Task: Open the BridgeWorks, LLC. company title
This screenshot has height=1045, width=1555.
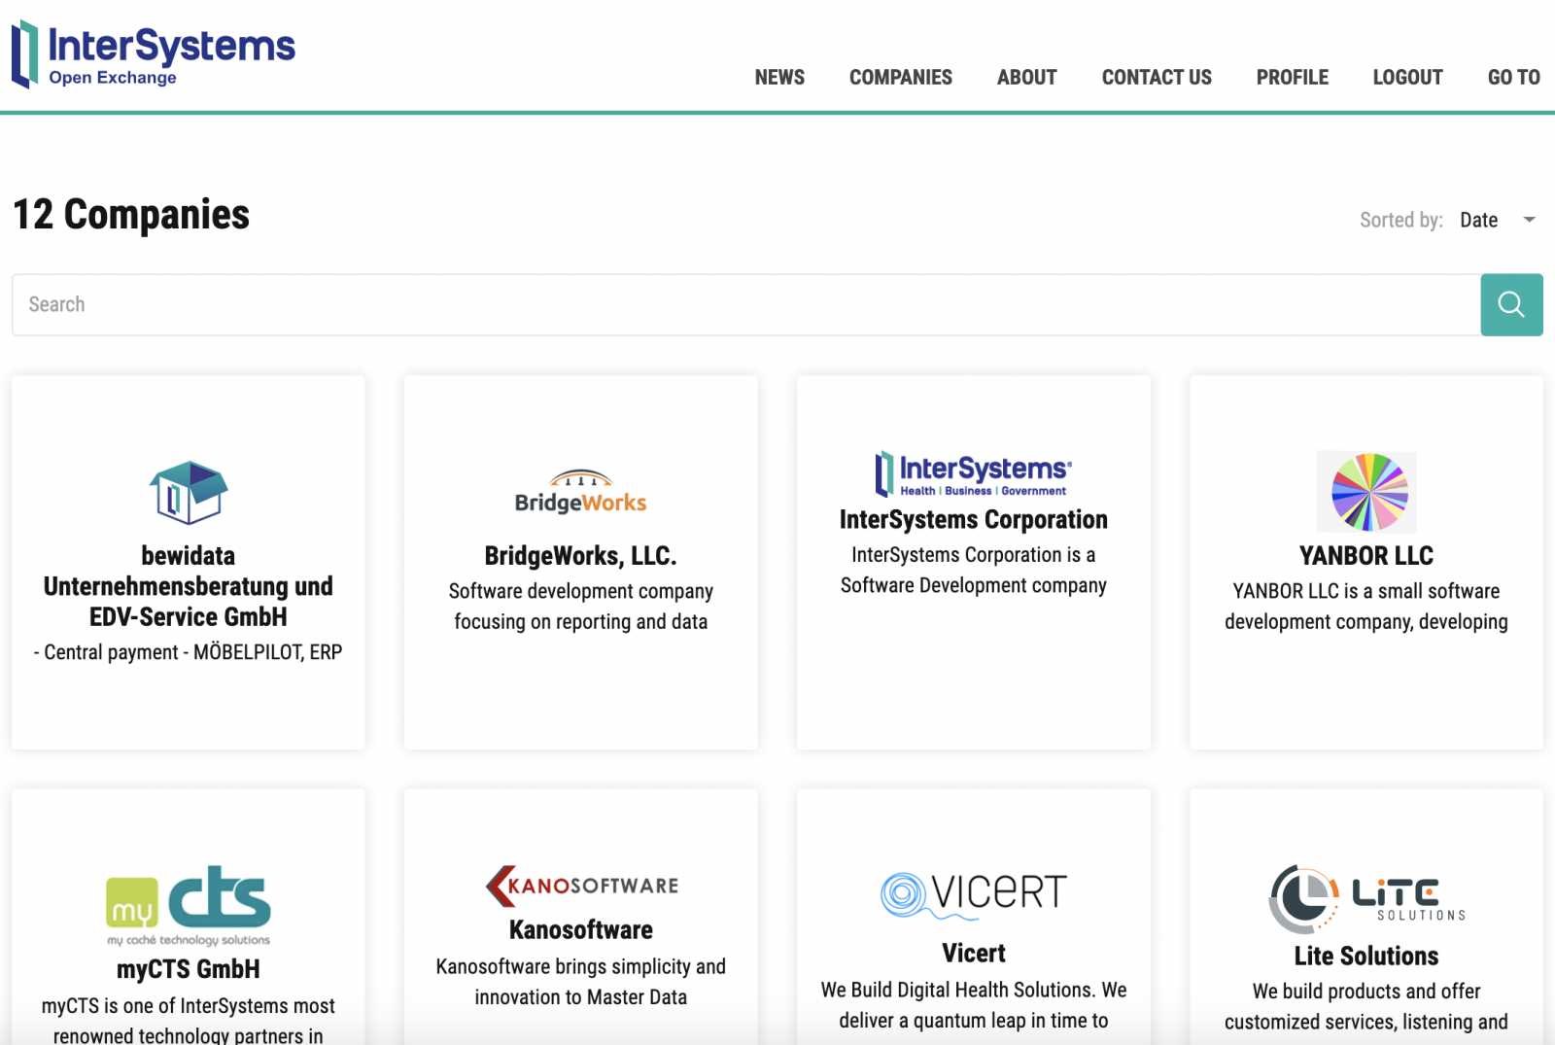Action: point(581,555)
